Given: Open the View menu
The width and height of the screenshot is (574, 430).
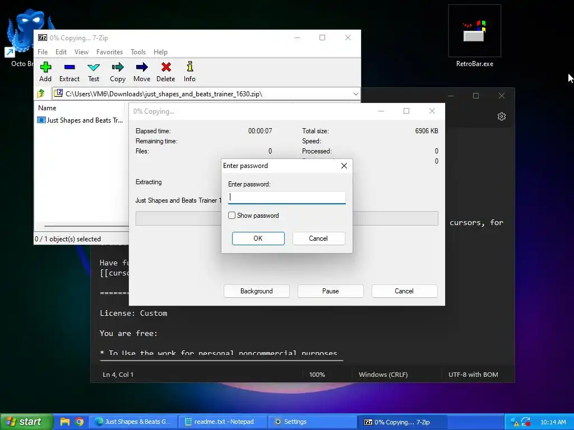Looking at the screenshot, I should pos(81,52).
